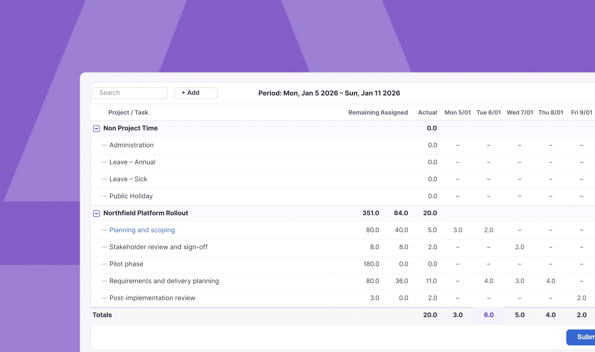The width and height of the screenshot is (595, 352).
Task: Open Stakeholder review row options dots
Action: pos(104,247)
